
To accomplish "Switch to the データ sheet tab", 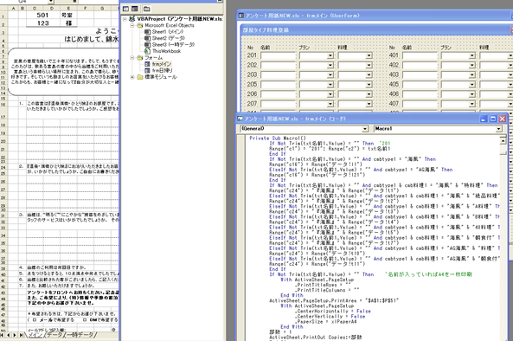I will click(55, 335).
